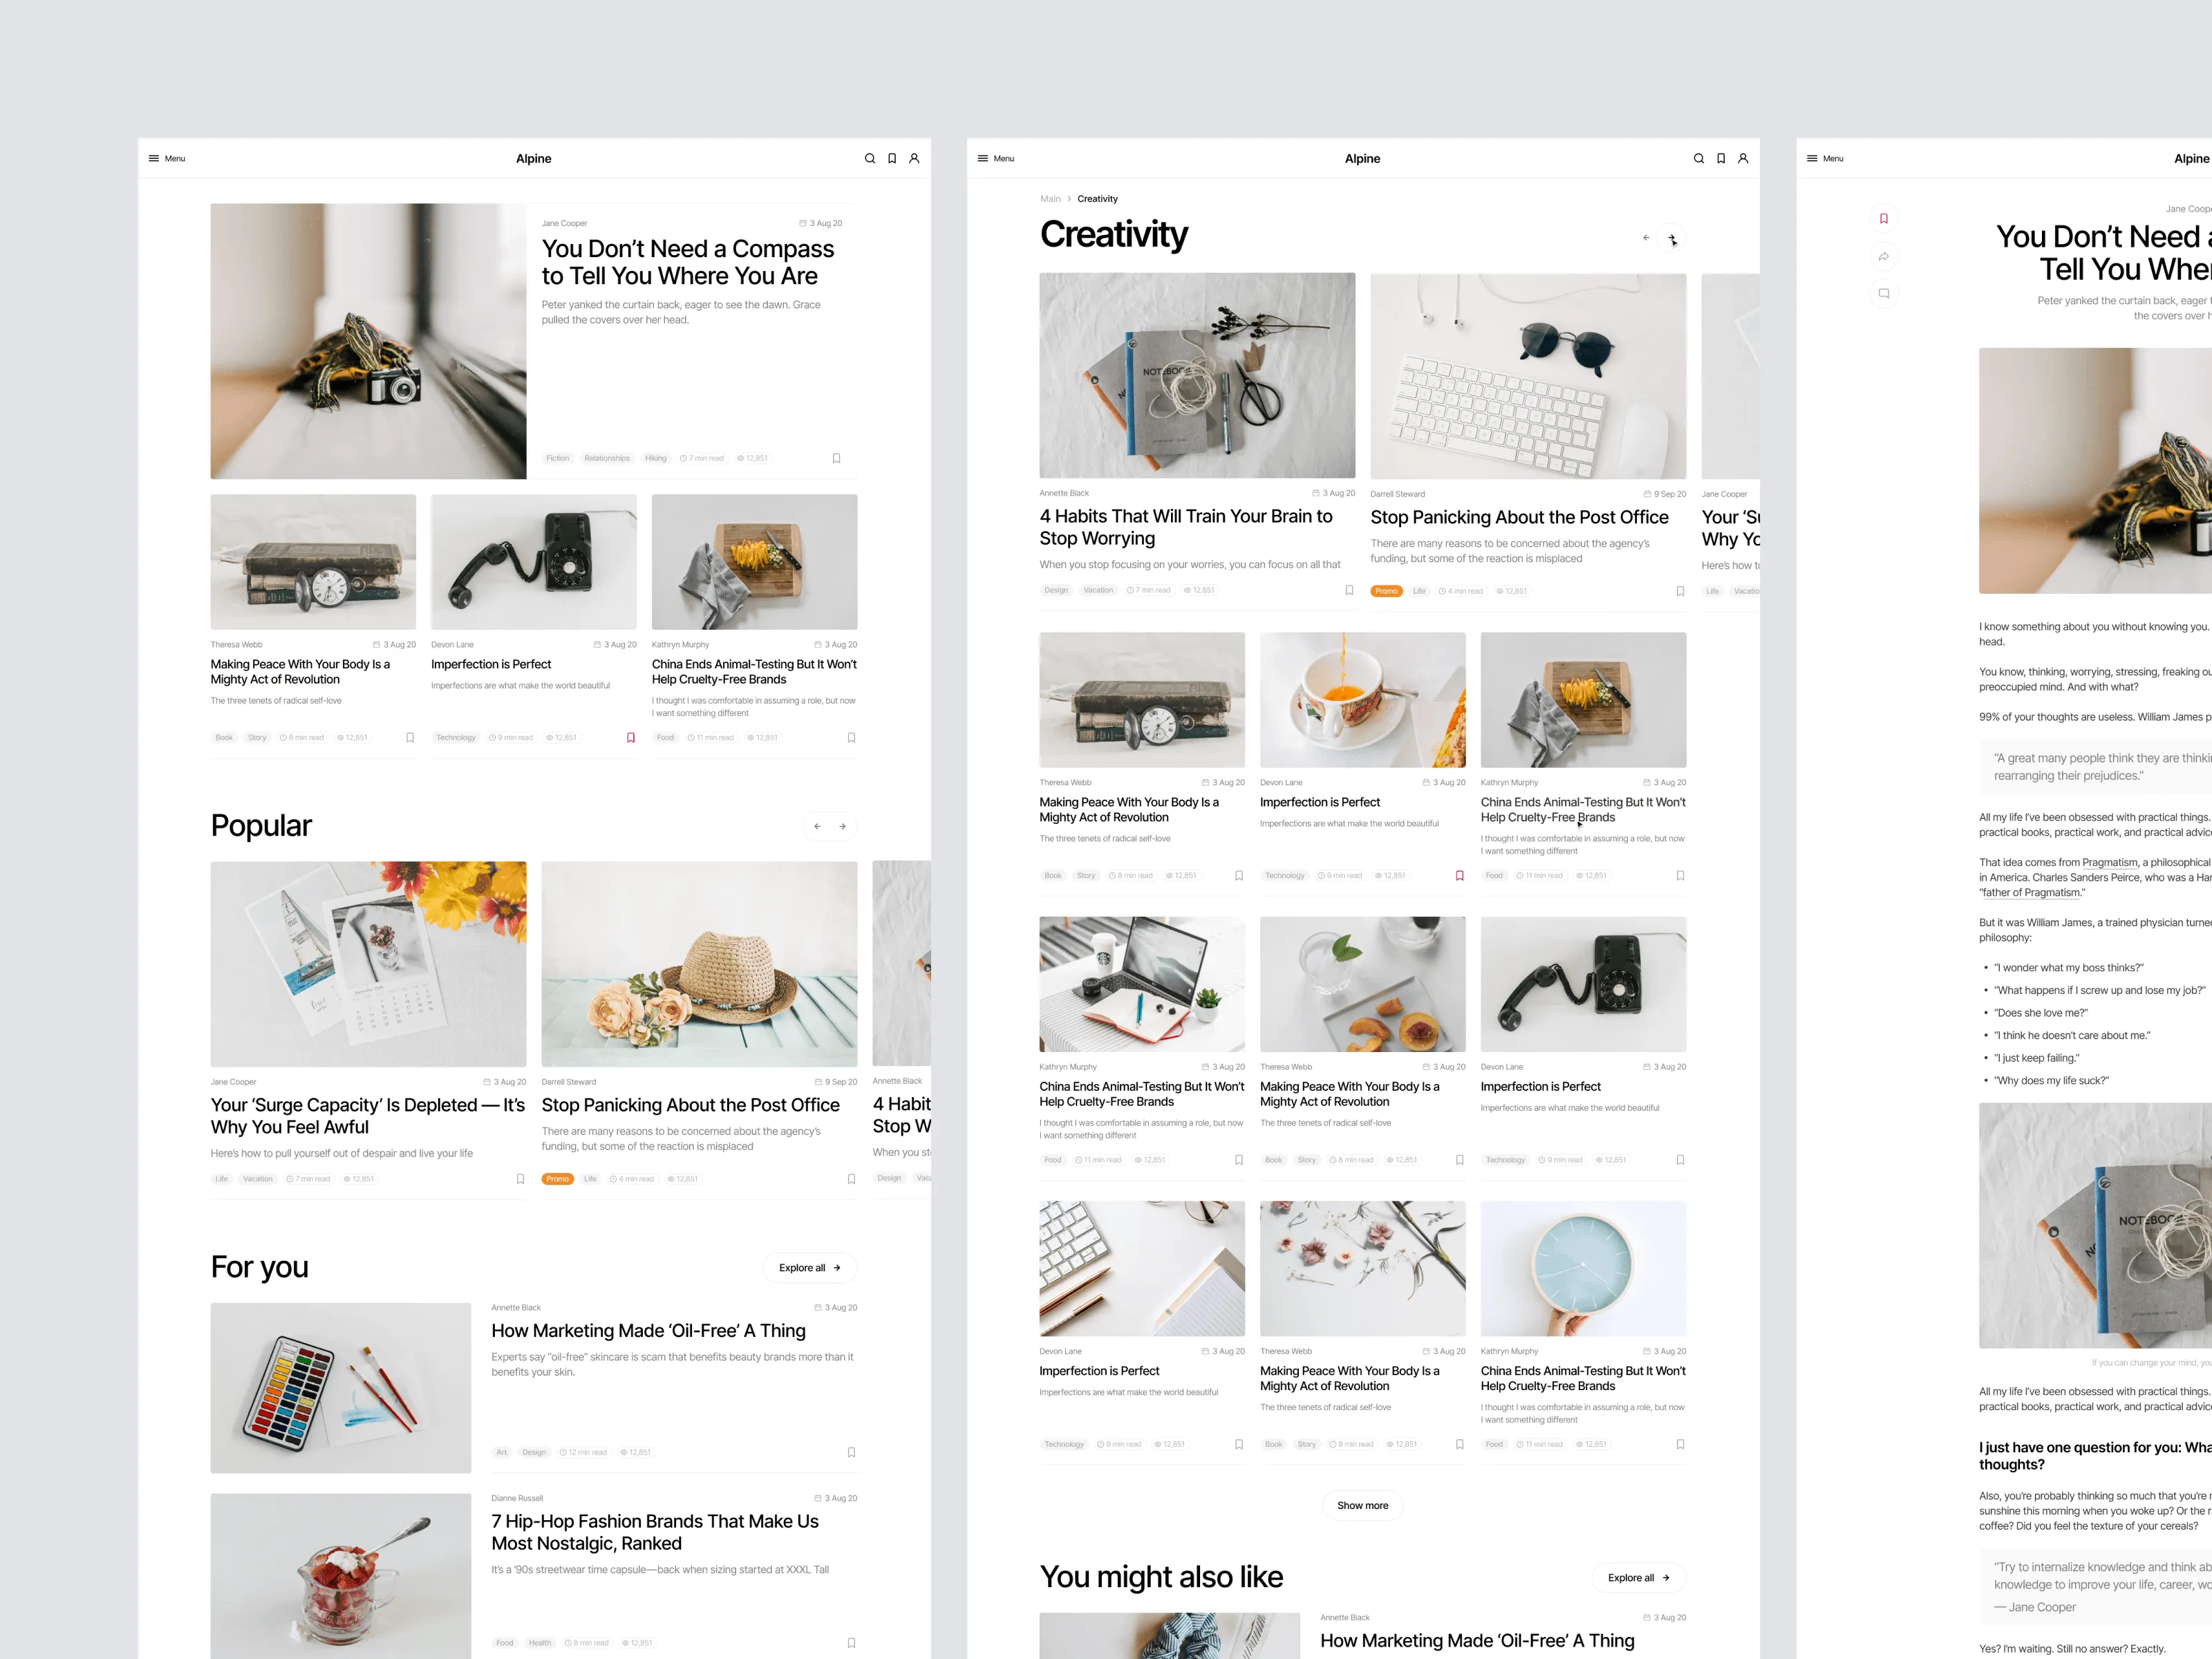Open the hamburger Menu on the Creativity page
The width and height of the screenshot is (2212, 1659).
(x=996, y=158)
